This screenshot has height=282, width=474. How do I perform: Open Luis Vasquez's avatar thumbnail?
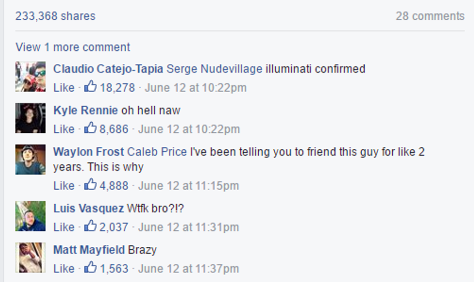(x=30, y=216)
